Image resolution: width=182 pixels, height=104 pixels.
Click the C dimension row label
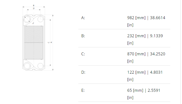[x=83, y=54]
